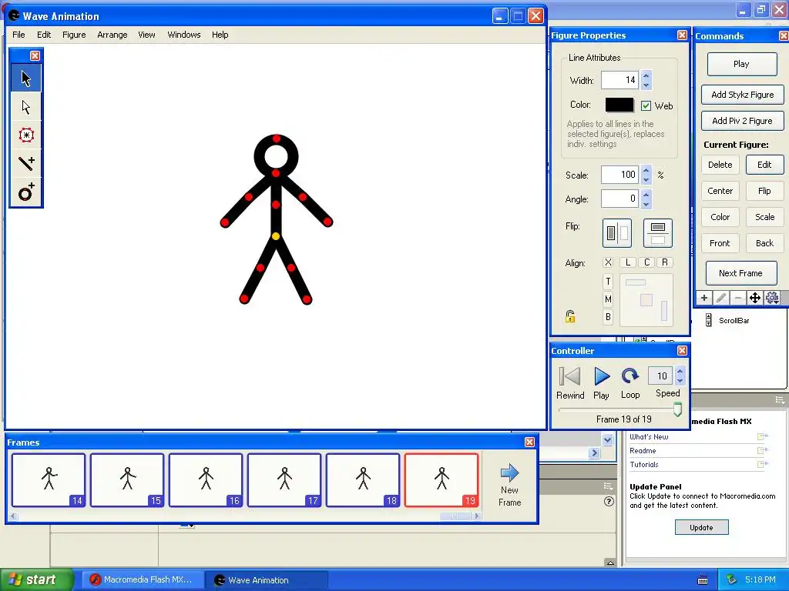Open the Windows menu
Viewport: 789px width, 591px height.
point(183,35)
